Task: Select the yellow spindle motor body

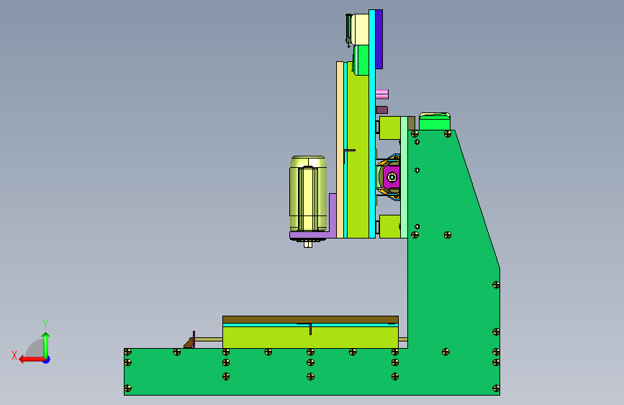Action: point(307,194)
